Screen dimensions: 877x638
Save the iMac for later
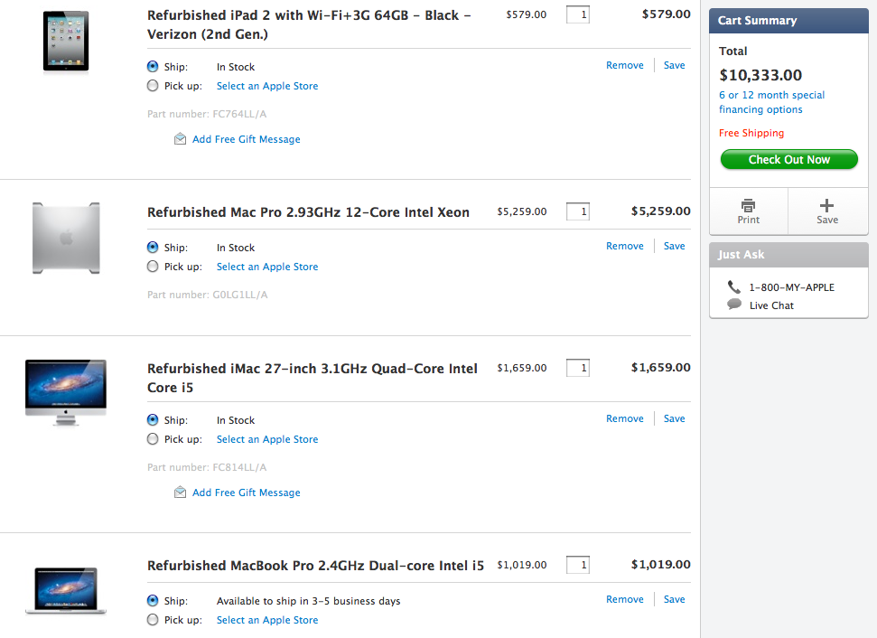point(674,418)
